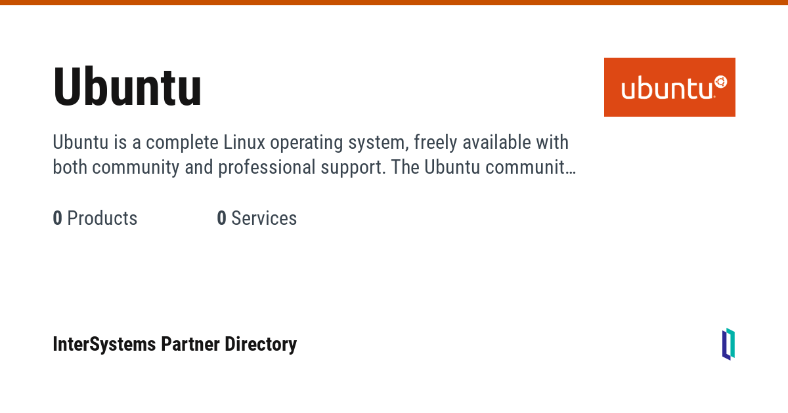Screen dimensions: 788x413
Task: Click the large Ubuntu heading
Action: pos(127,88)
